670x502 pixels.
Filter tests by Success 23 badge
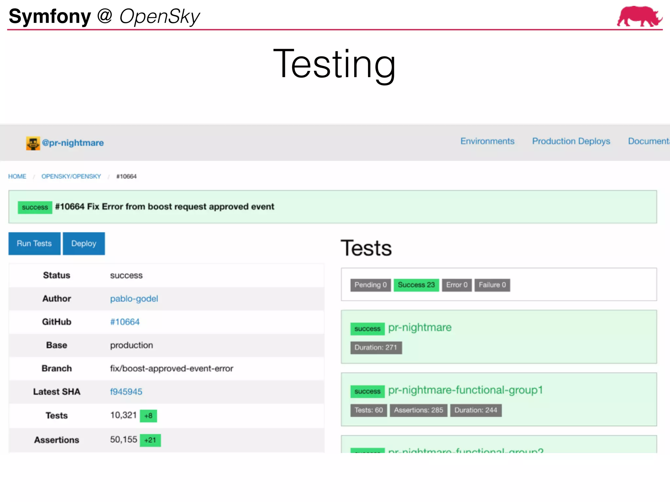click(x=416, y=285)
